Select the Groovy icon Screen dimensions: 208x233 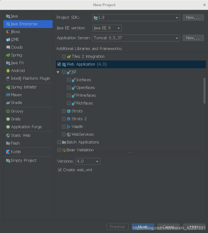click(x=8, y=111)
